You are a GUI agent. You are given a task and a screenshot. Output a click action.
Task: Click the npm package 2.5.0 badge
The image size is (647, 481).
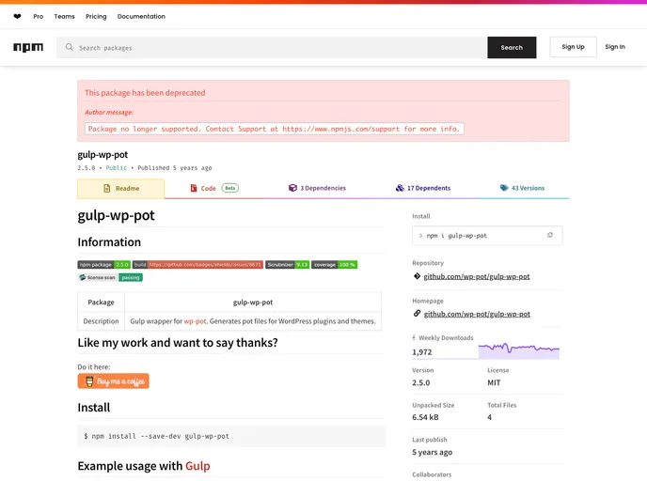[x=104, y=265]
